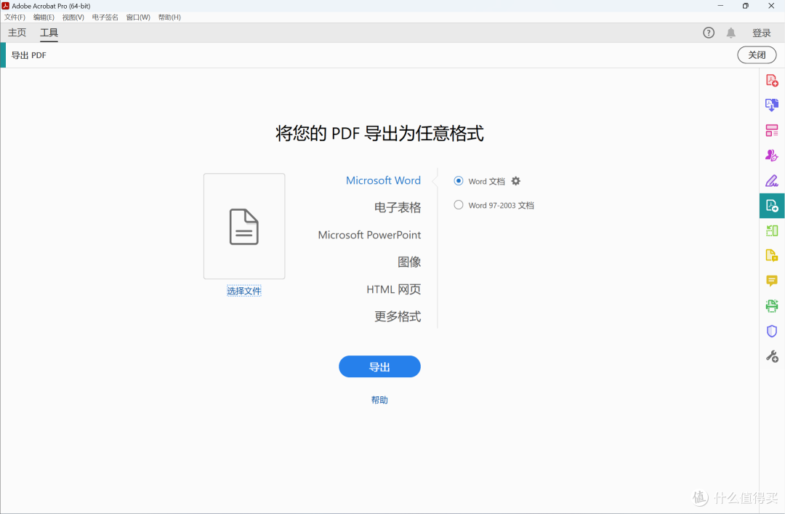The height and width of the screenshot is (514, 785).
Task: Open the Create PDF tool in sidebar
Action: [x=771, y=80]
